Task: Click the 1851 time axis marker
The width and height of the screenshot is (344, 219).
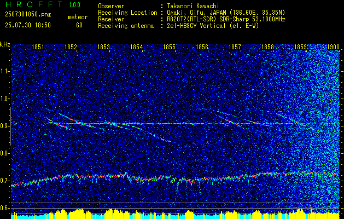Action: 38,47
